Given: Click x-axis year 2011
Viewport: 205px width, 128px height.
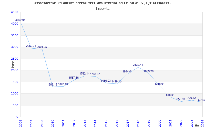Looking at the screenshot, I should [x=63, y=123].
